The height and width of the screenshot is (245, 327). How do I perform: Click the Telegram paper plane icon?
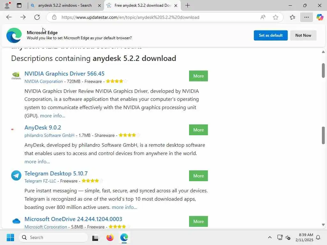coord(16,175)
